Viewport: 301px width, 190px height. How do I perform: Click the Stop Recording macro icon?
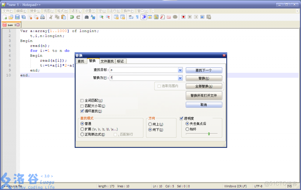190,17
